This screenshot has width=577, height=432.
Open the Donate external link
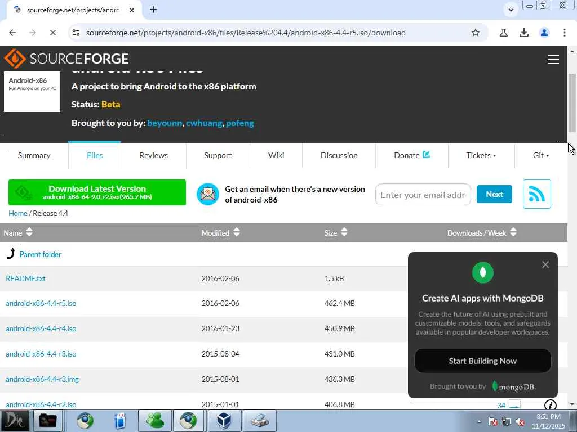point(412,155)
